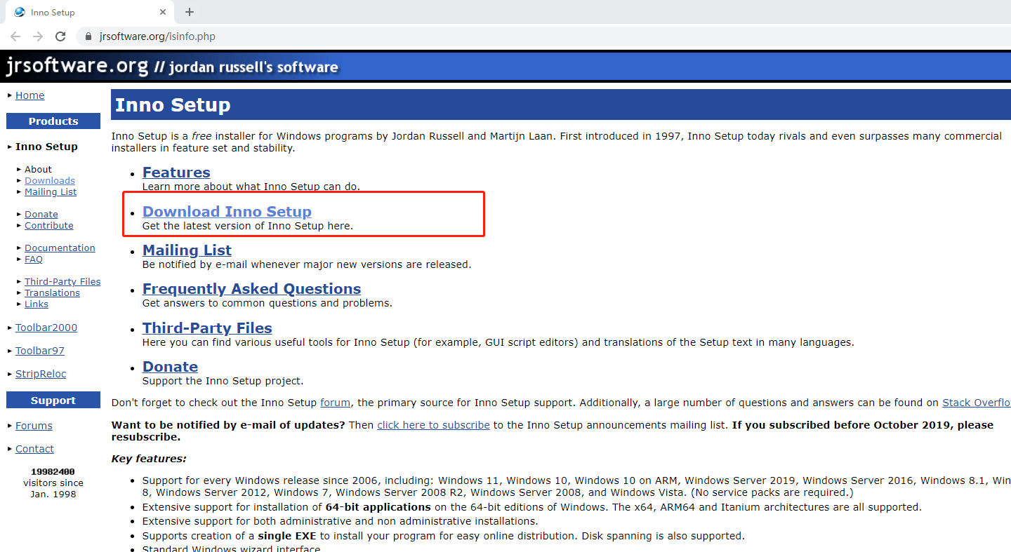Open the Toolbar2000 product link
This screenshot has height=552, width=1011.
pyautogui.click(x=46, y=328)
